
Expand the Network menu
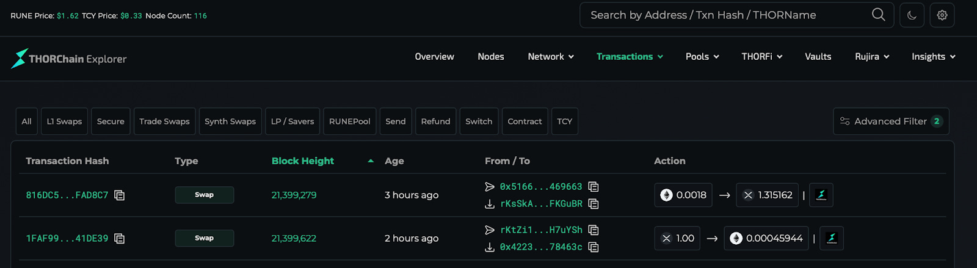551,57
